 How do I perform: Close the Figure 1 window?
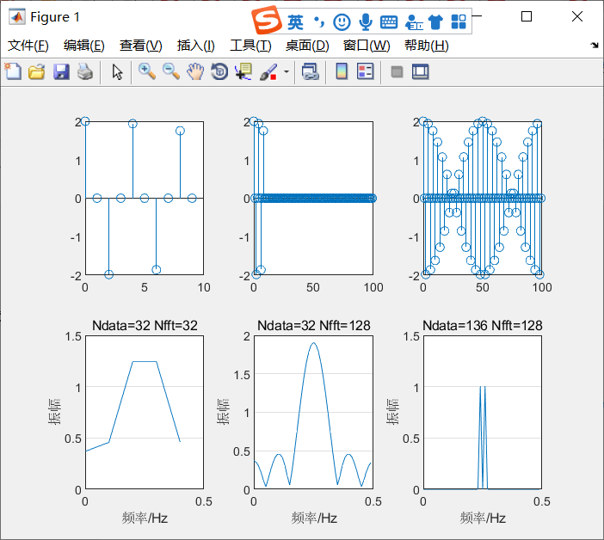(577, 16)
